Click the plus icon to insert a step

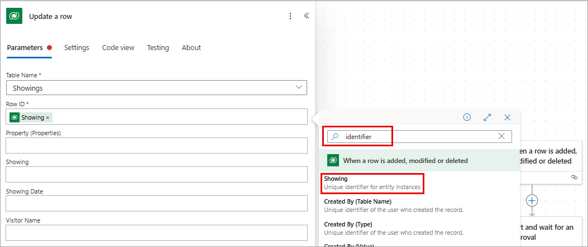532,201
